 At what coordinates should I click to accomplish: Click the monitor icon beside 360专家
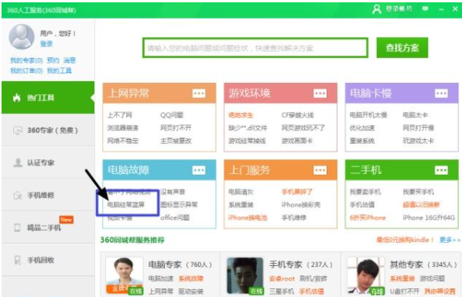[17, 130]
